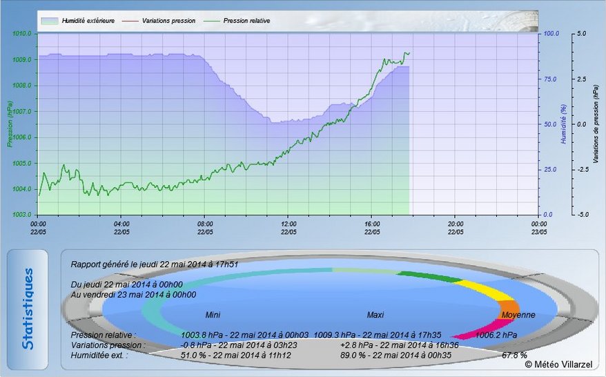Click the 'Humiditée ext. :' row label
This screenshot has height=377, width=606.
coord(99,356)
